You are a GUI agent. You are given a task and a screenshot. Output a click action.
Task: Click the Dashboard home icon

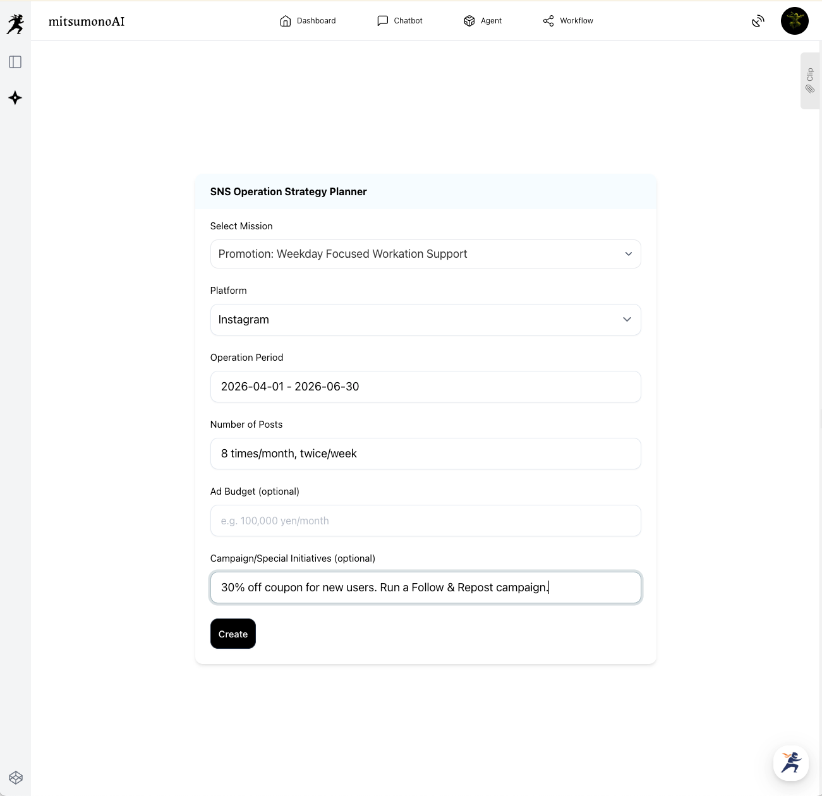(286, 21)
